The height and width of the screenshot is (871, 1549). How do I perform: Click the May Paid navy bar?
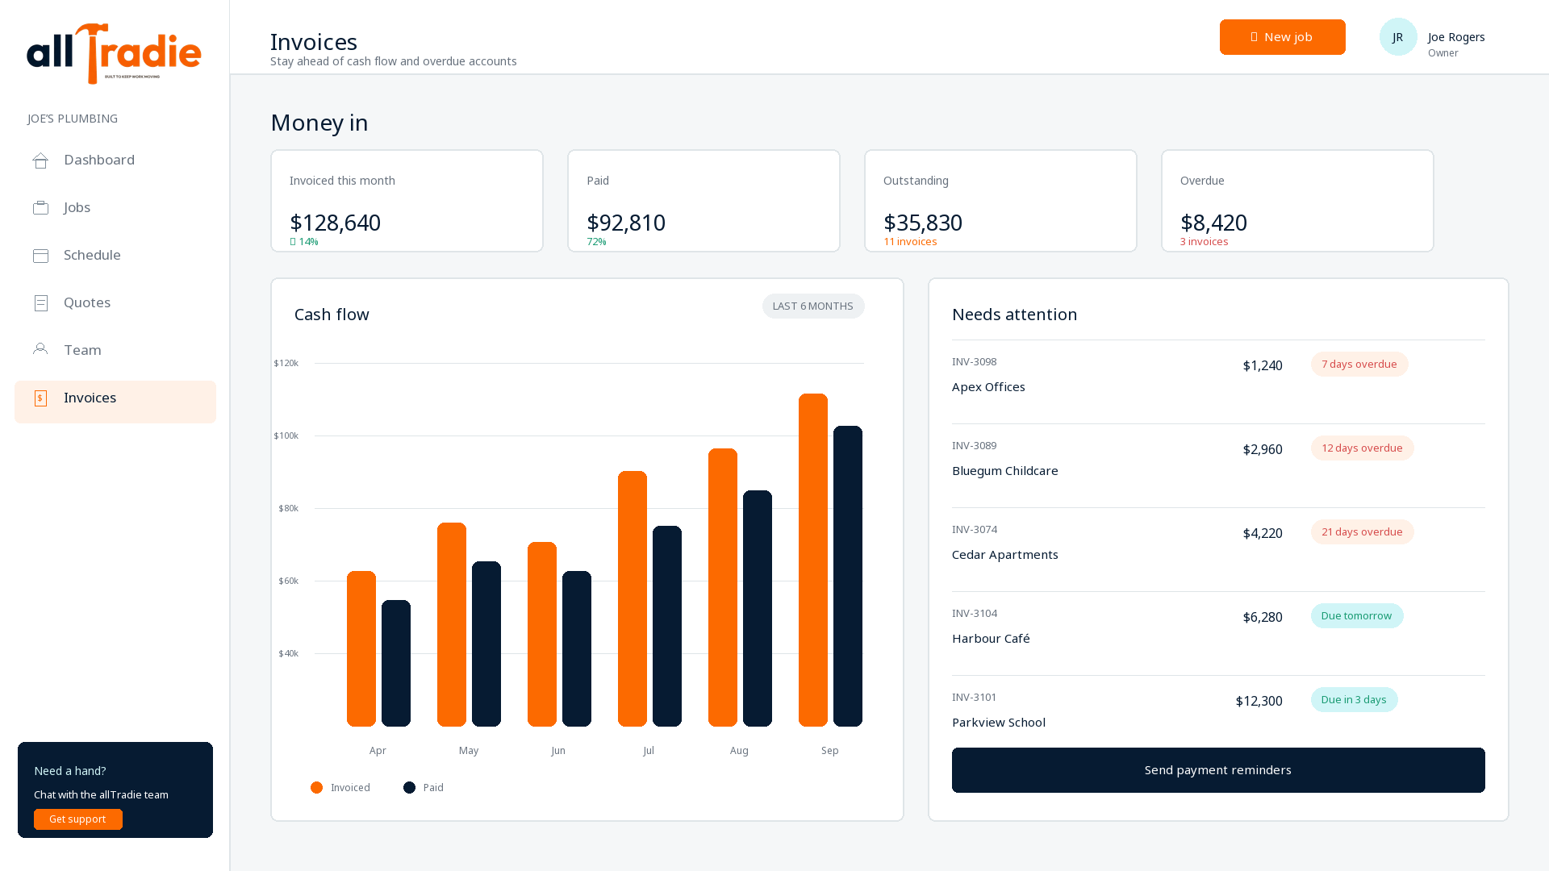486,644
